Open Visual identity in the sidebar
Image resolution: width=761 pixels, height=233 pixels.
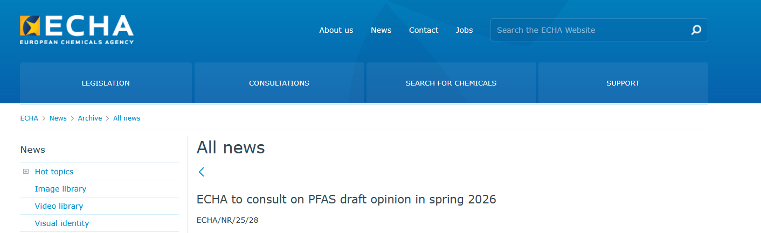pyautogui.click(x=62, y=223)
